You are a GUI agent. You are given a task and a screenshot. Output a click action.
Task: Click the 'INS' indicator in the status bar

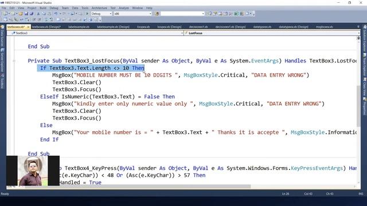(361, 194)
